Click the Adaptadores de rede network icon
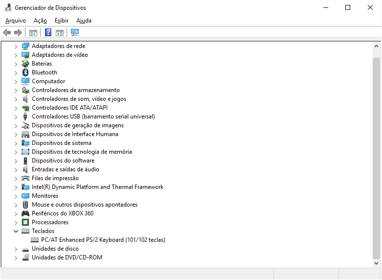 [25, 46]
